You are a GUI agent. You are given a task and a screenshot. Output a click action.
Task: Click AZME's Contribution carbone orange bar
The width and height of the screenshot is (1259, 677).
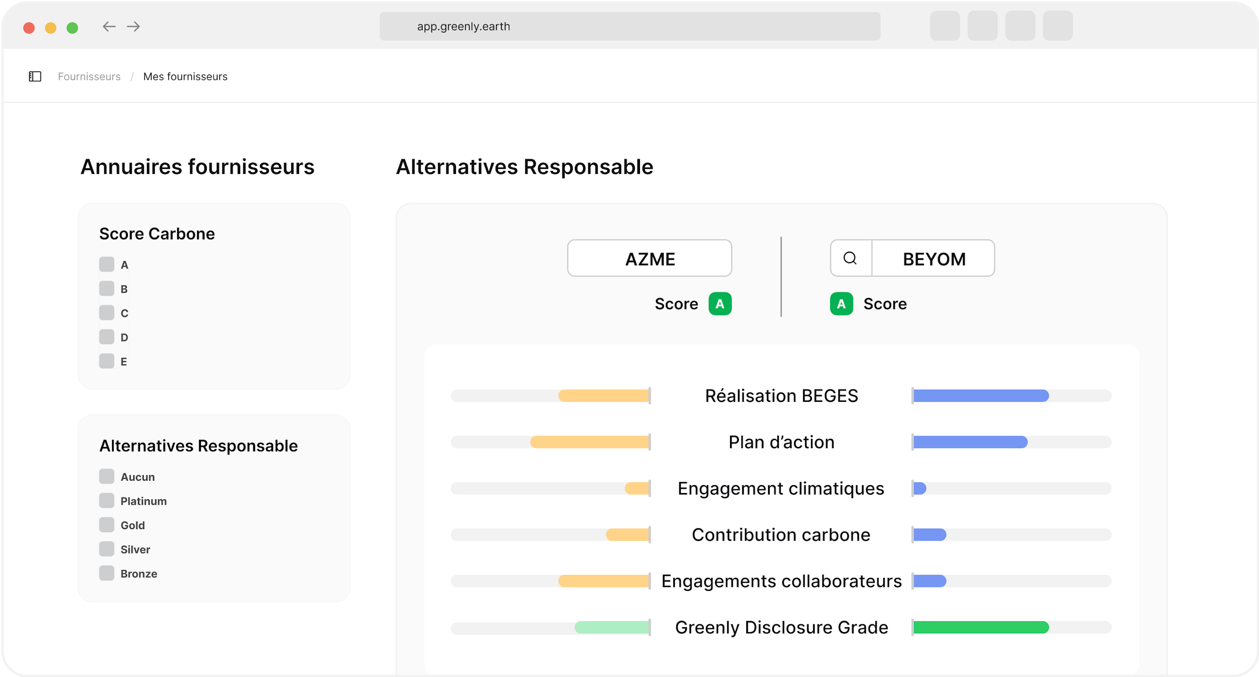tap(628, 535)
